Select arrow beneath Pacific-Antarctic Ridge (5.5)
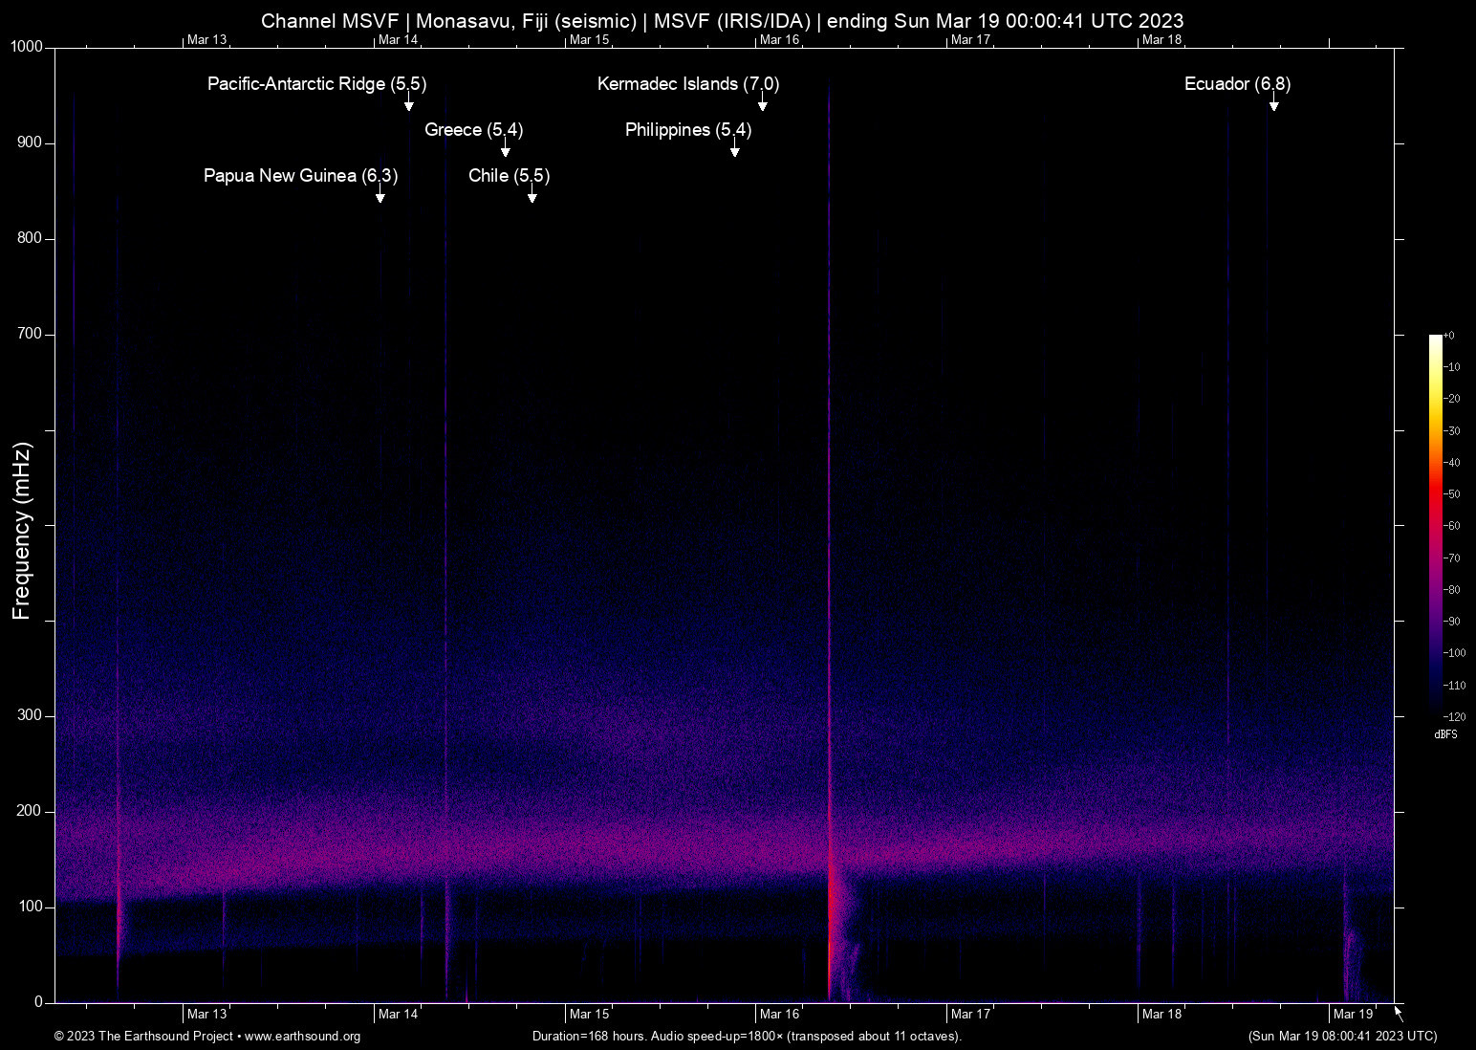 point(408,104)
